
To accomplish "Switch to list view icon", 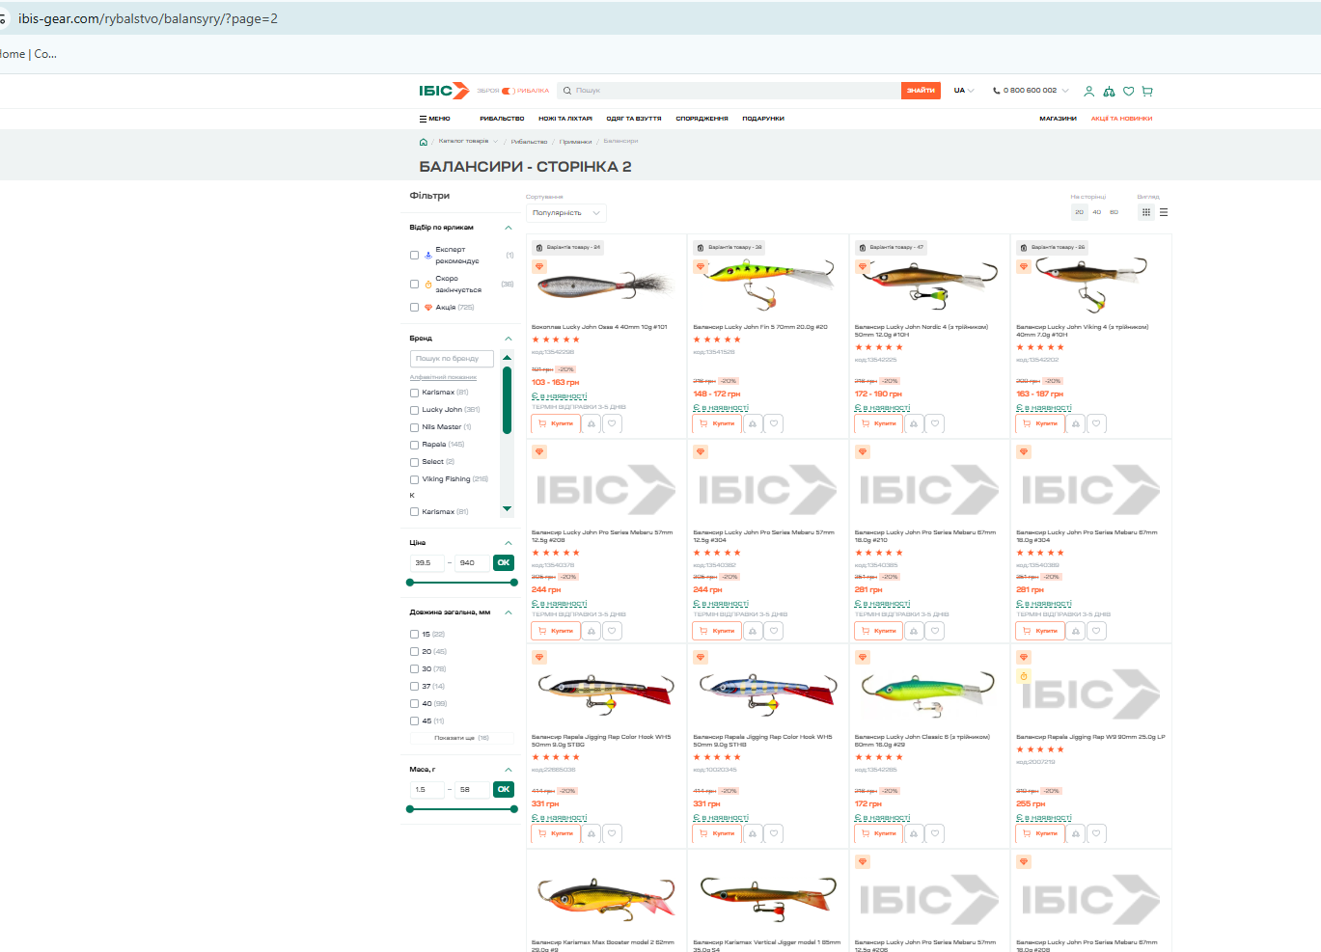I will [x=1164, y=212].
